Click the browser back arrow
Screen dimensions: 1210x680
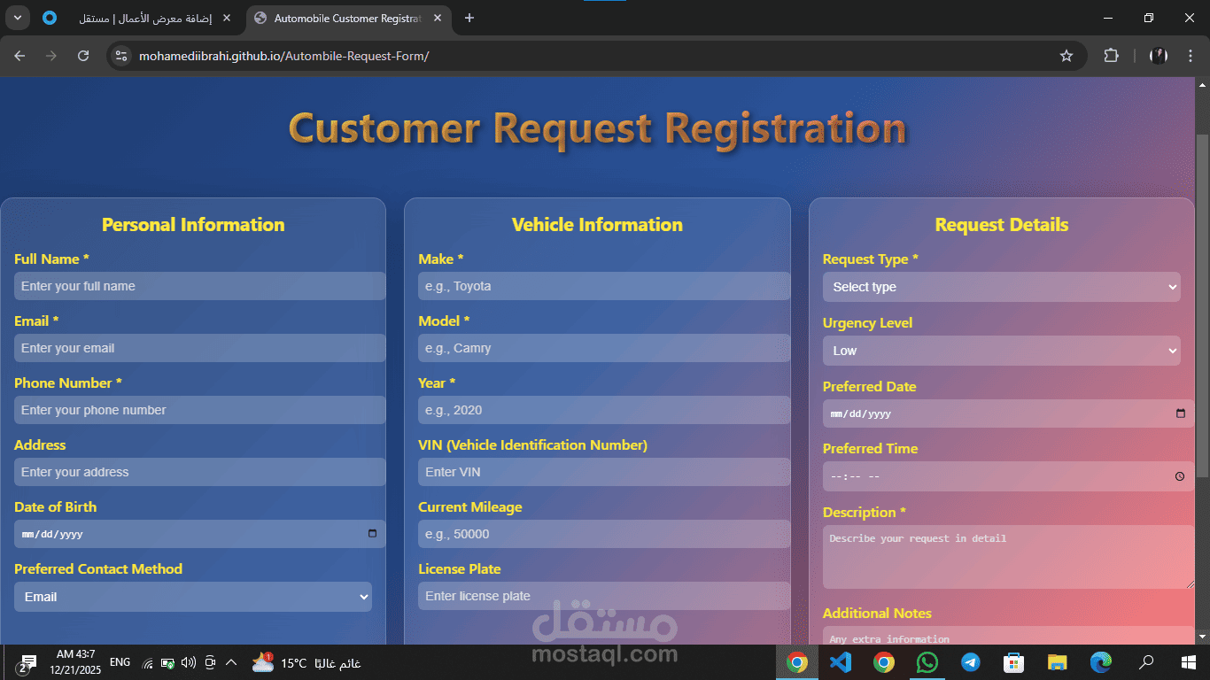(x=19, y=56)
